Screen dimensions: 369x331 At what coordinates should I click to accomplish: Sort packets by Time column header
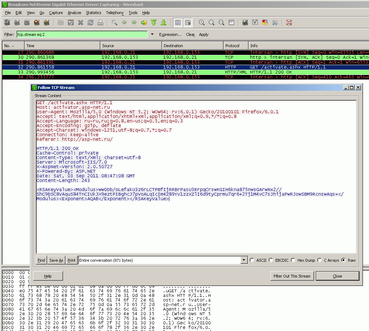pos(62,46)
